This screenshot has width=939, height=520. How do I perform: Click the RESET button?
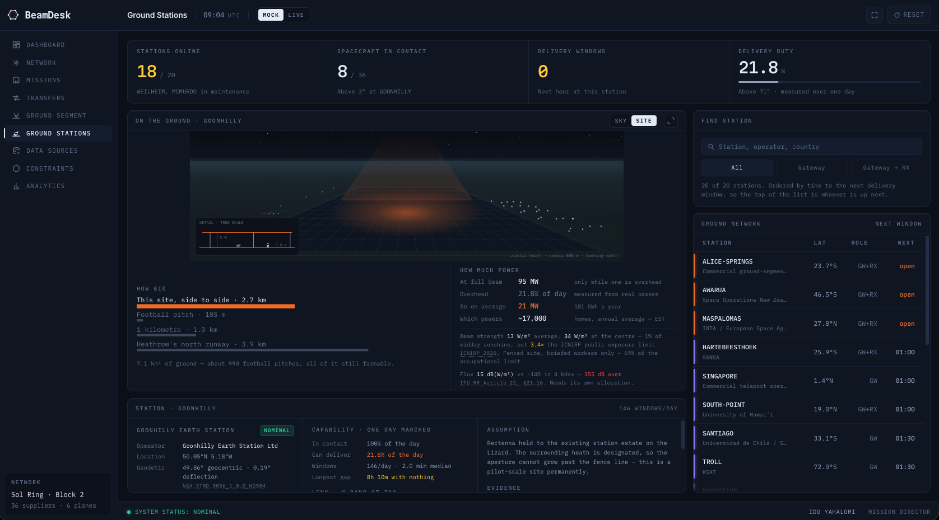click(x=909, y=15)
